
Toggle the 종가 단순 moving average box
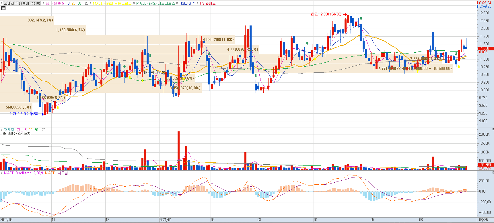click(x=43, y=3)
